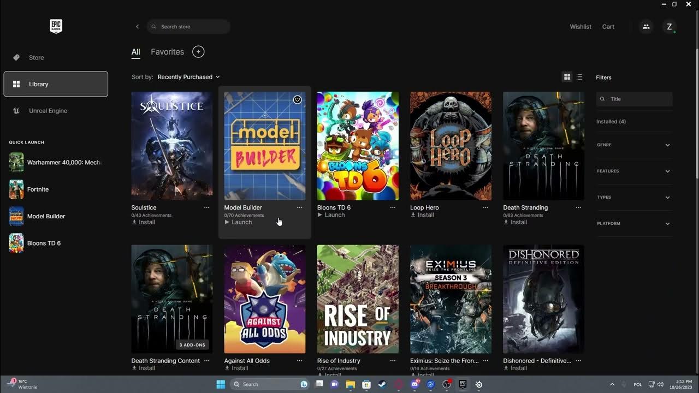Screen dimensions: 699x393
Task: Open Wishlist
Action: tap(580, 27)
